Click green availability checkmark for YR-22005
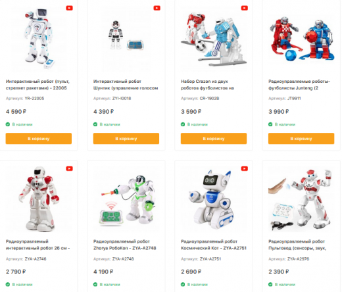This screenshot has width=342, height=292. 8,124
